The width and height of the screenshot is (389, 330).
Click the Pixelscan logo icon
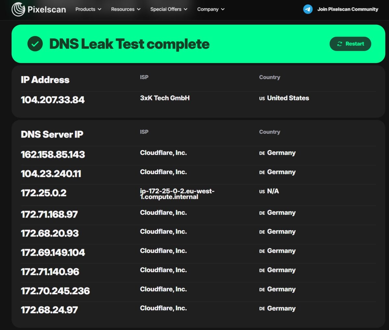[x=18, y=9]
